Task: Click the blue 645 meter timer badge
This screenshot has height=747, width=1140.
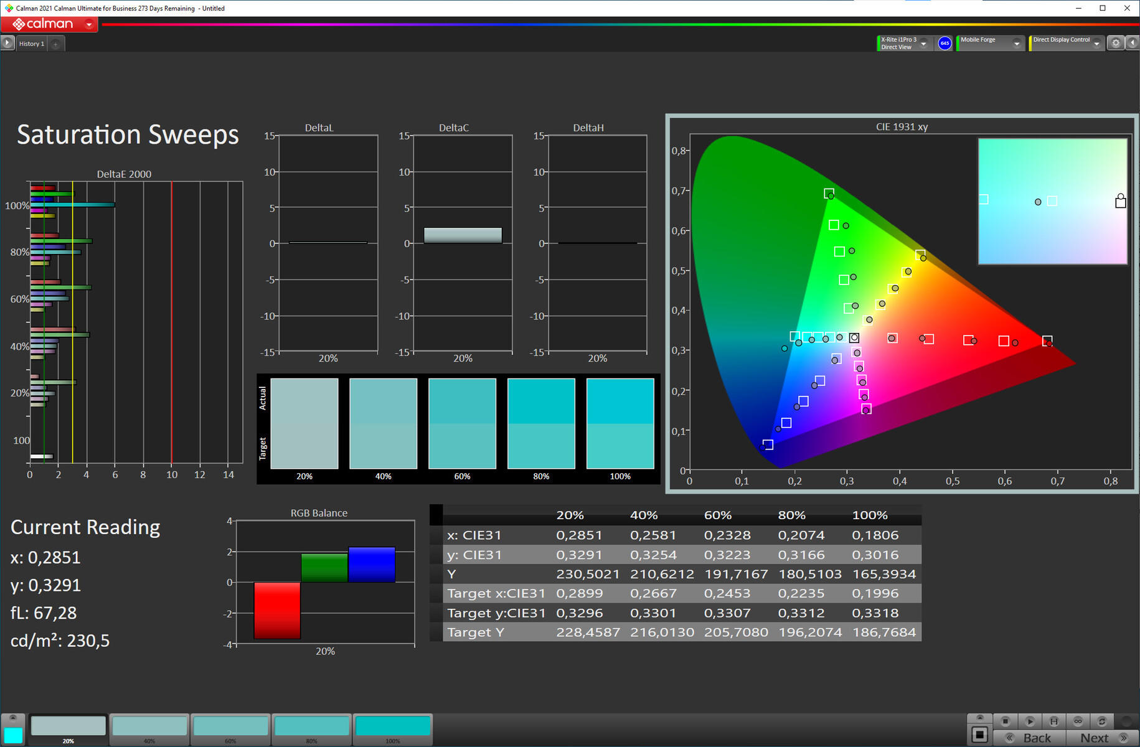Action: coord(945,43)
